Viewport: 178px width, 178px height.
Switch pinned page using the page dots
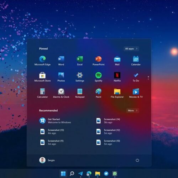tap(148, 78)
